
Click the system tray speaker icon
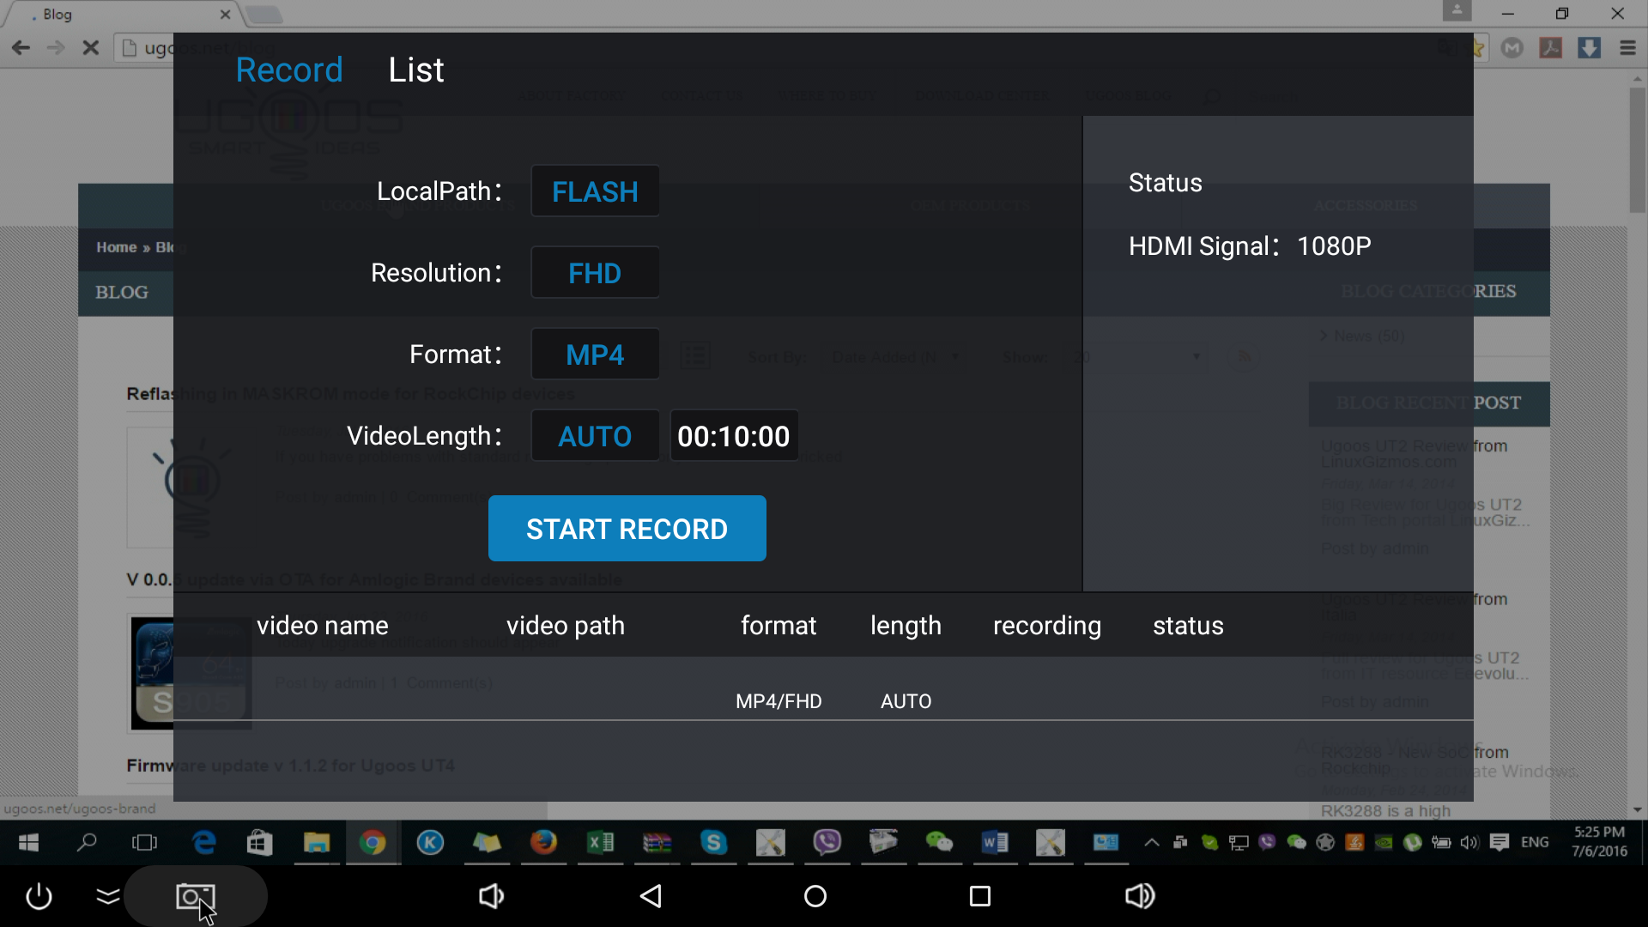coord(1469,843)
